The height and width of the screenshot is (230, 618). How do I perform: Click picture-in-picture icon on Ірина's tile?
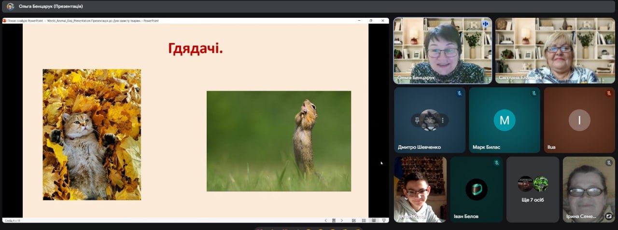609,216
